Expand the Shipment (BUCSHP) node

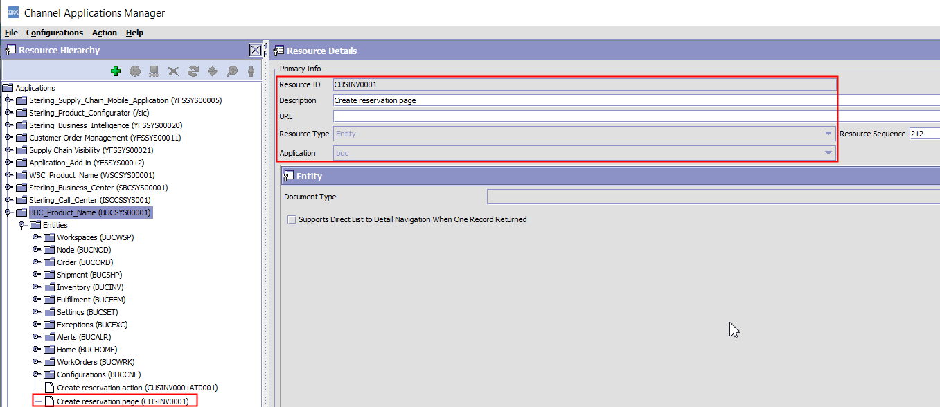click(x=36, y=275)
